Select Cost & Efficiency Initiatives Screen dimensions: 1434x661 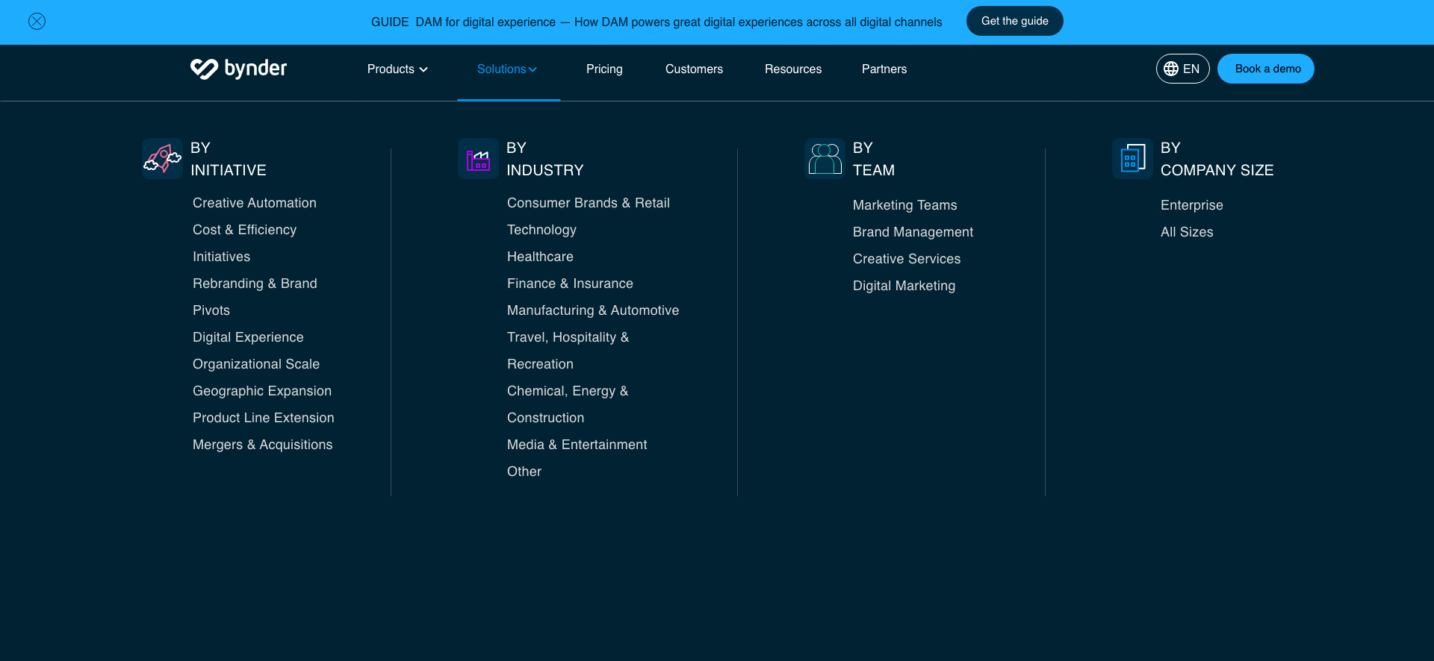click(244, 243)
